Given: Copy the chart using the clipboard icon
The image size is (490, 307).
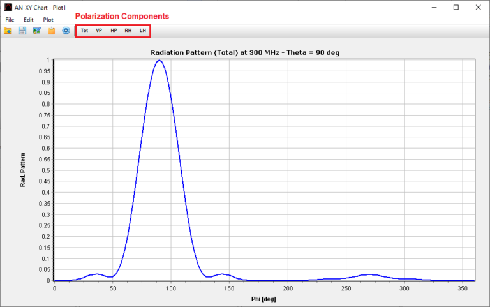Looking at the screenshot, I should pos(51,31).
